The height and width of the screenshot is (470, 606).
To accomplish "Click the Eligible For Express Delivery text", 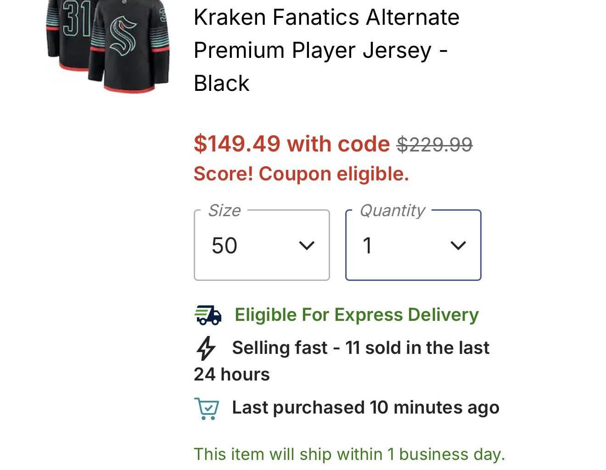I will (356, 315).
